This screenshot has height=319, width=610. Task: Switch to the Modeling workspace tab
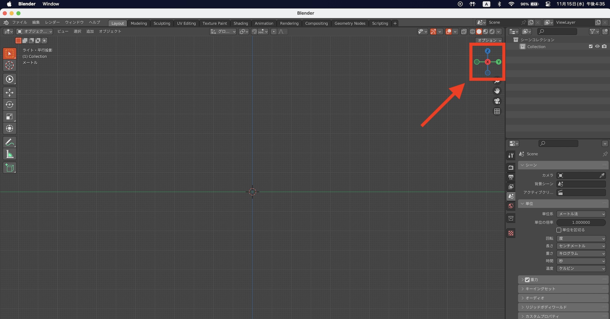click(139, 23)
